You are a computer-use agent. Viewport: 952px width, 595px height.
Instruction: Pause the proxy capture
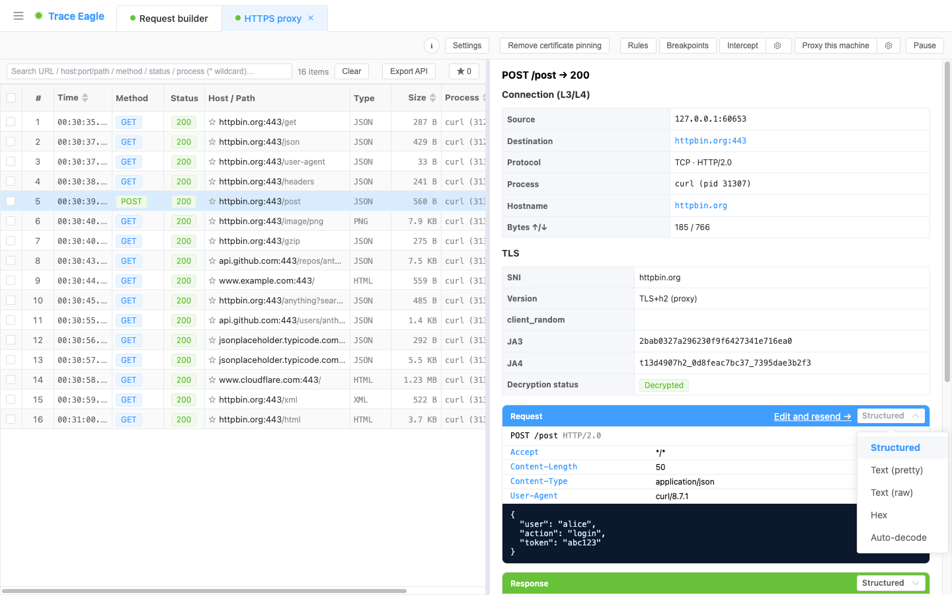924,46
